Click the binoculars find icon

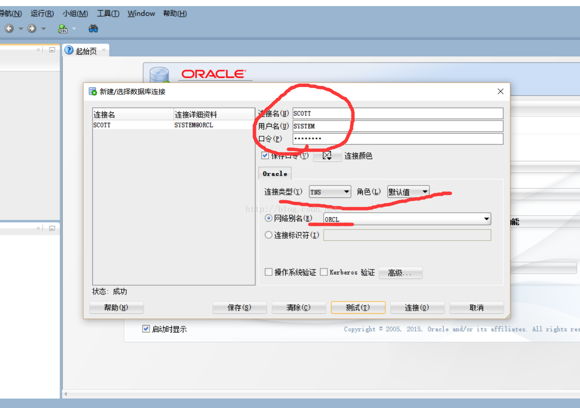tap(93, 29)
